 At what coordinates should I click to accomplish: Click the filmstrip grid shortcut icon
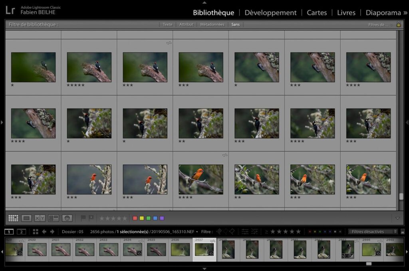pyautogui.click(x=36, y=231)
